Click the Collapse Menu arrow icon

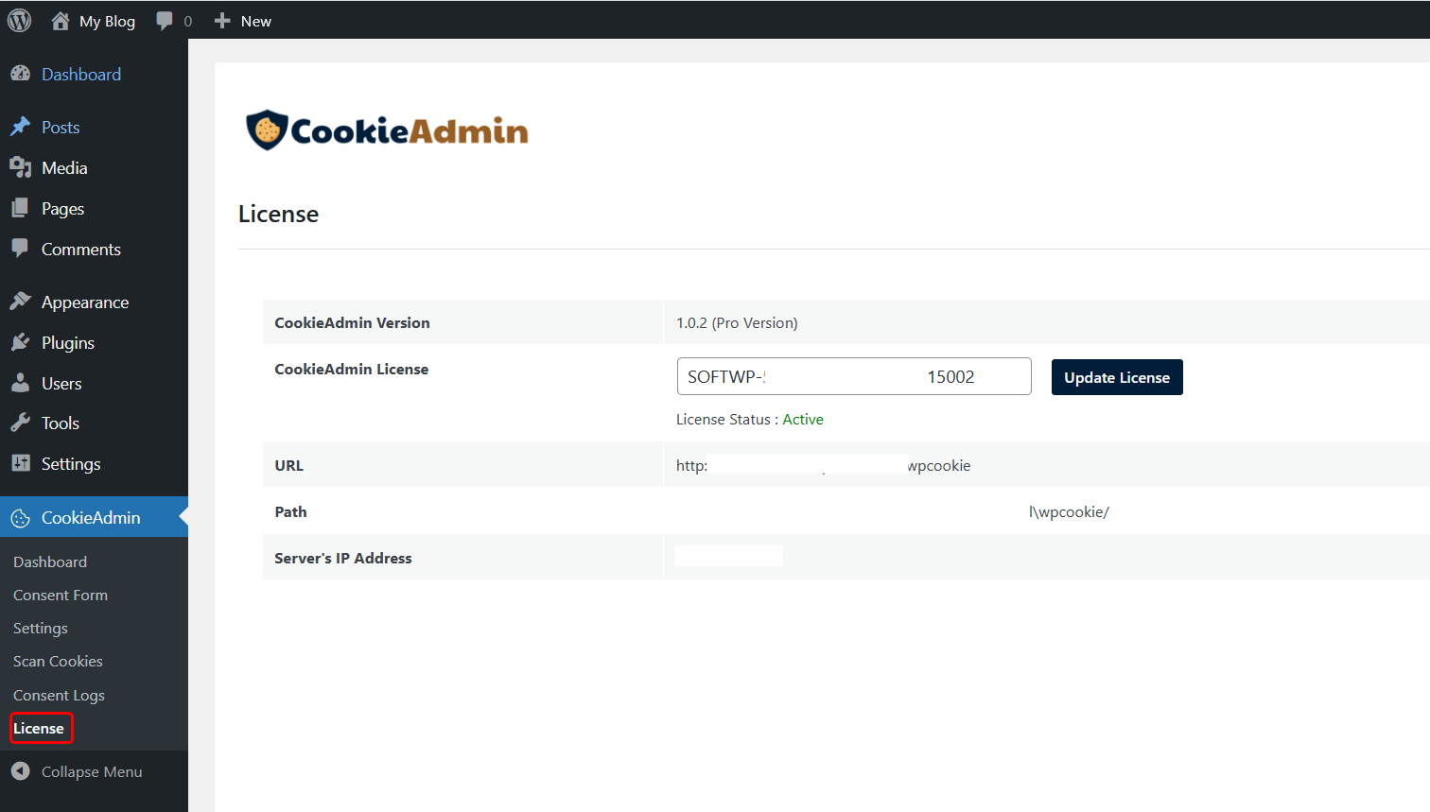click(20, 771)
